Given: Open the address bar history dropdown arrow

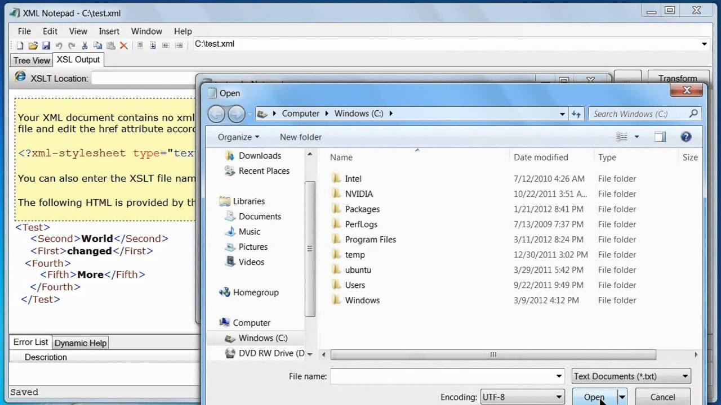Looking at the screenshot, I should [x=562, y=114].
